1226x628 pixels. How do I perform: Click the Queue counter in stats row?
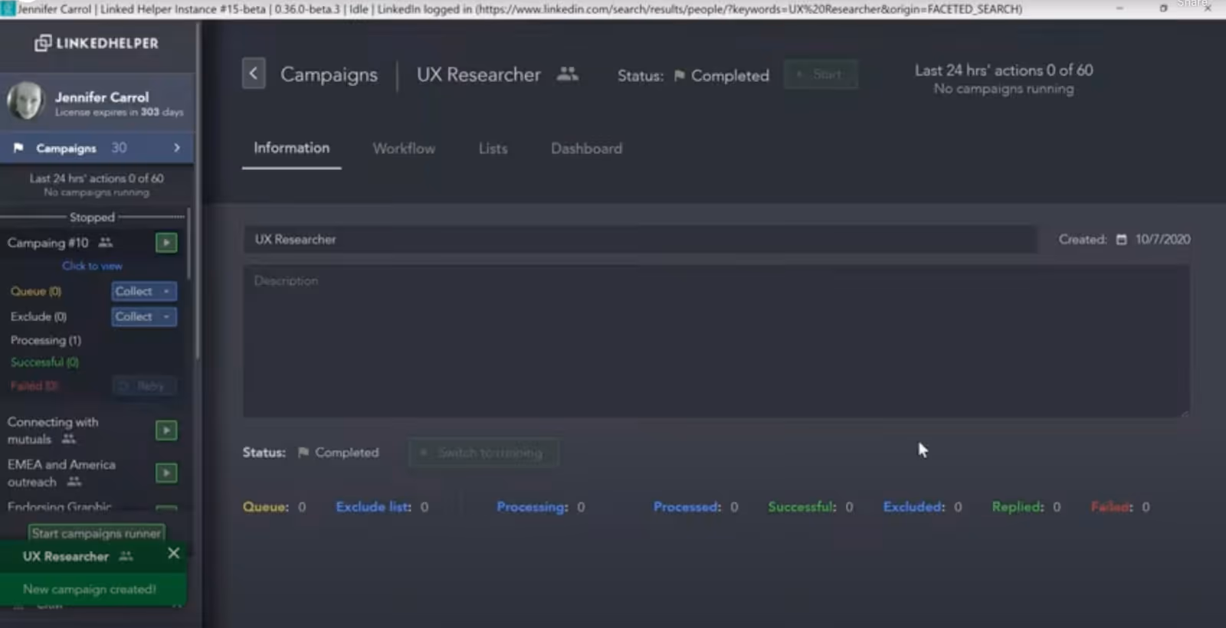click(x=274, y=507)
